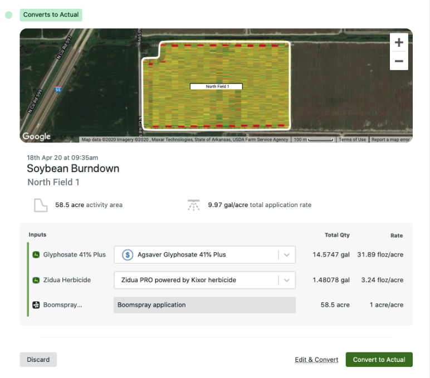The width and height of the screenshot is (430, 378).
Task: Click the North Field 1 map label
Action: pos(216,86)
